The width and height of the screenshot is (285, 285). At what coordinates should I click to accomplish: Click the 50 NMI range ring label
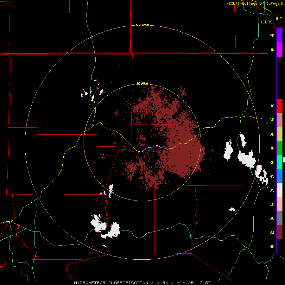pos(142,84)
